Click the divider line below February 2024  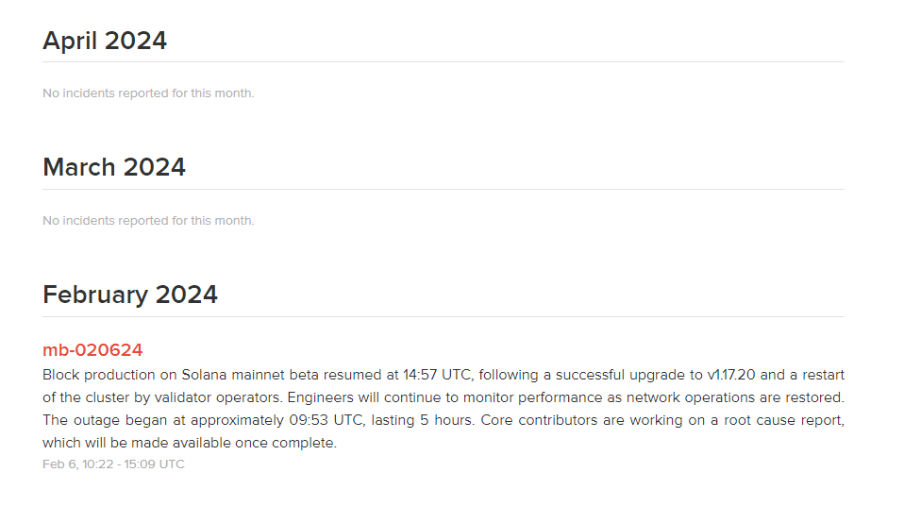coord(444,316)
